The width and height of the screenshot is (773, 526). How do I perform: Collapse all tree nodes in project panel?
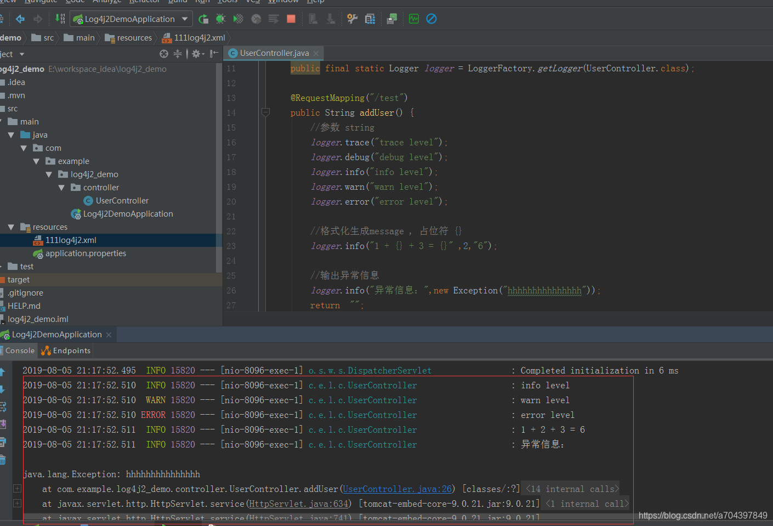tap(178, 54)
